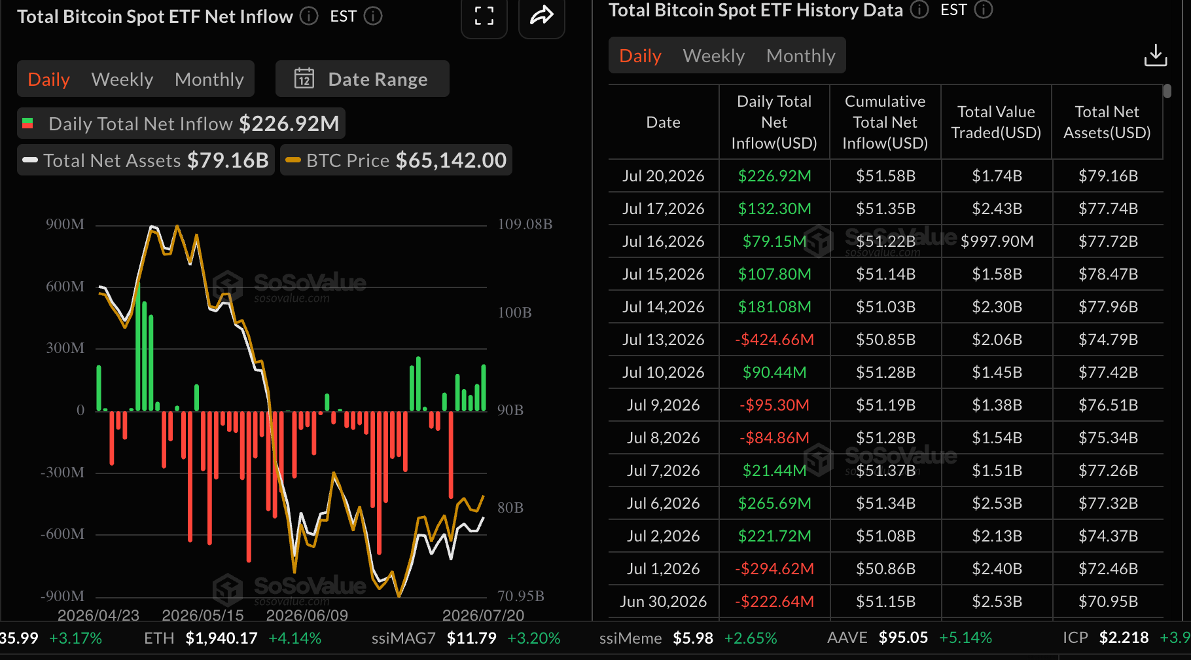Viewport: 1191px width, 660px height.
Task: Click the $265.69M inflow value
Action: tap(775, 504)
